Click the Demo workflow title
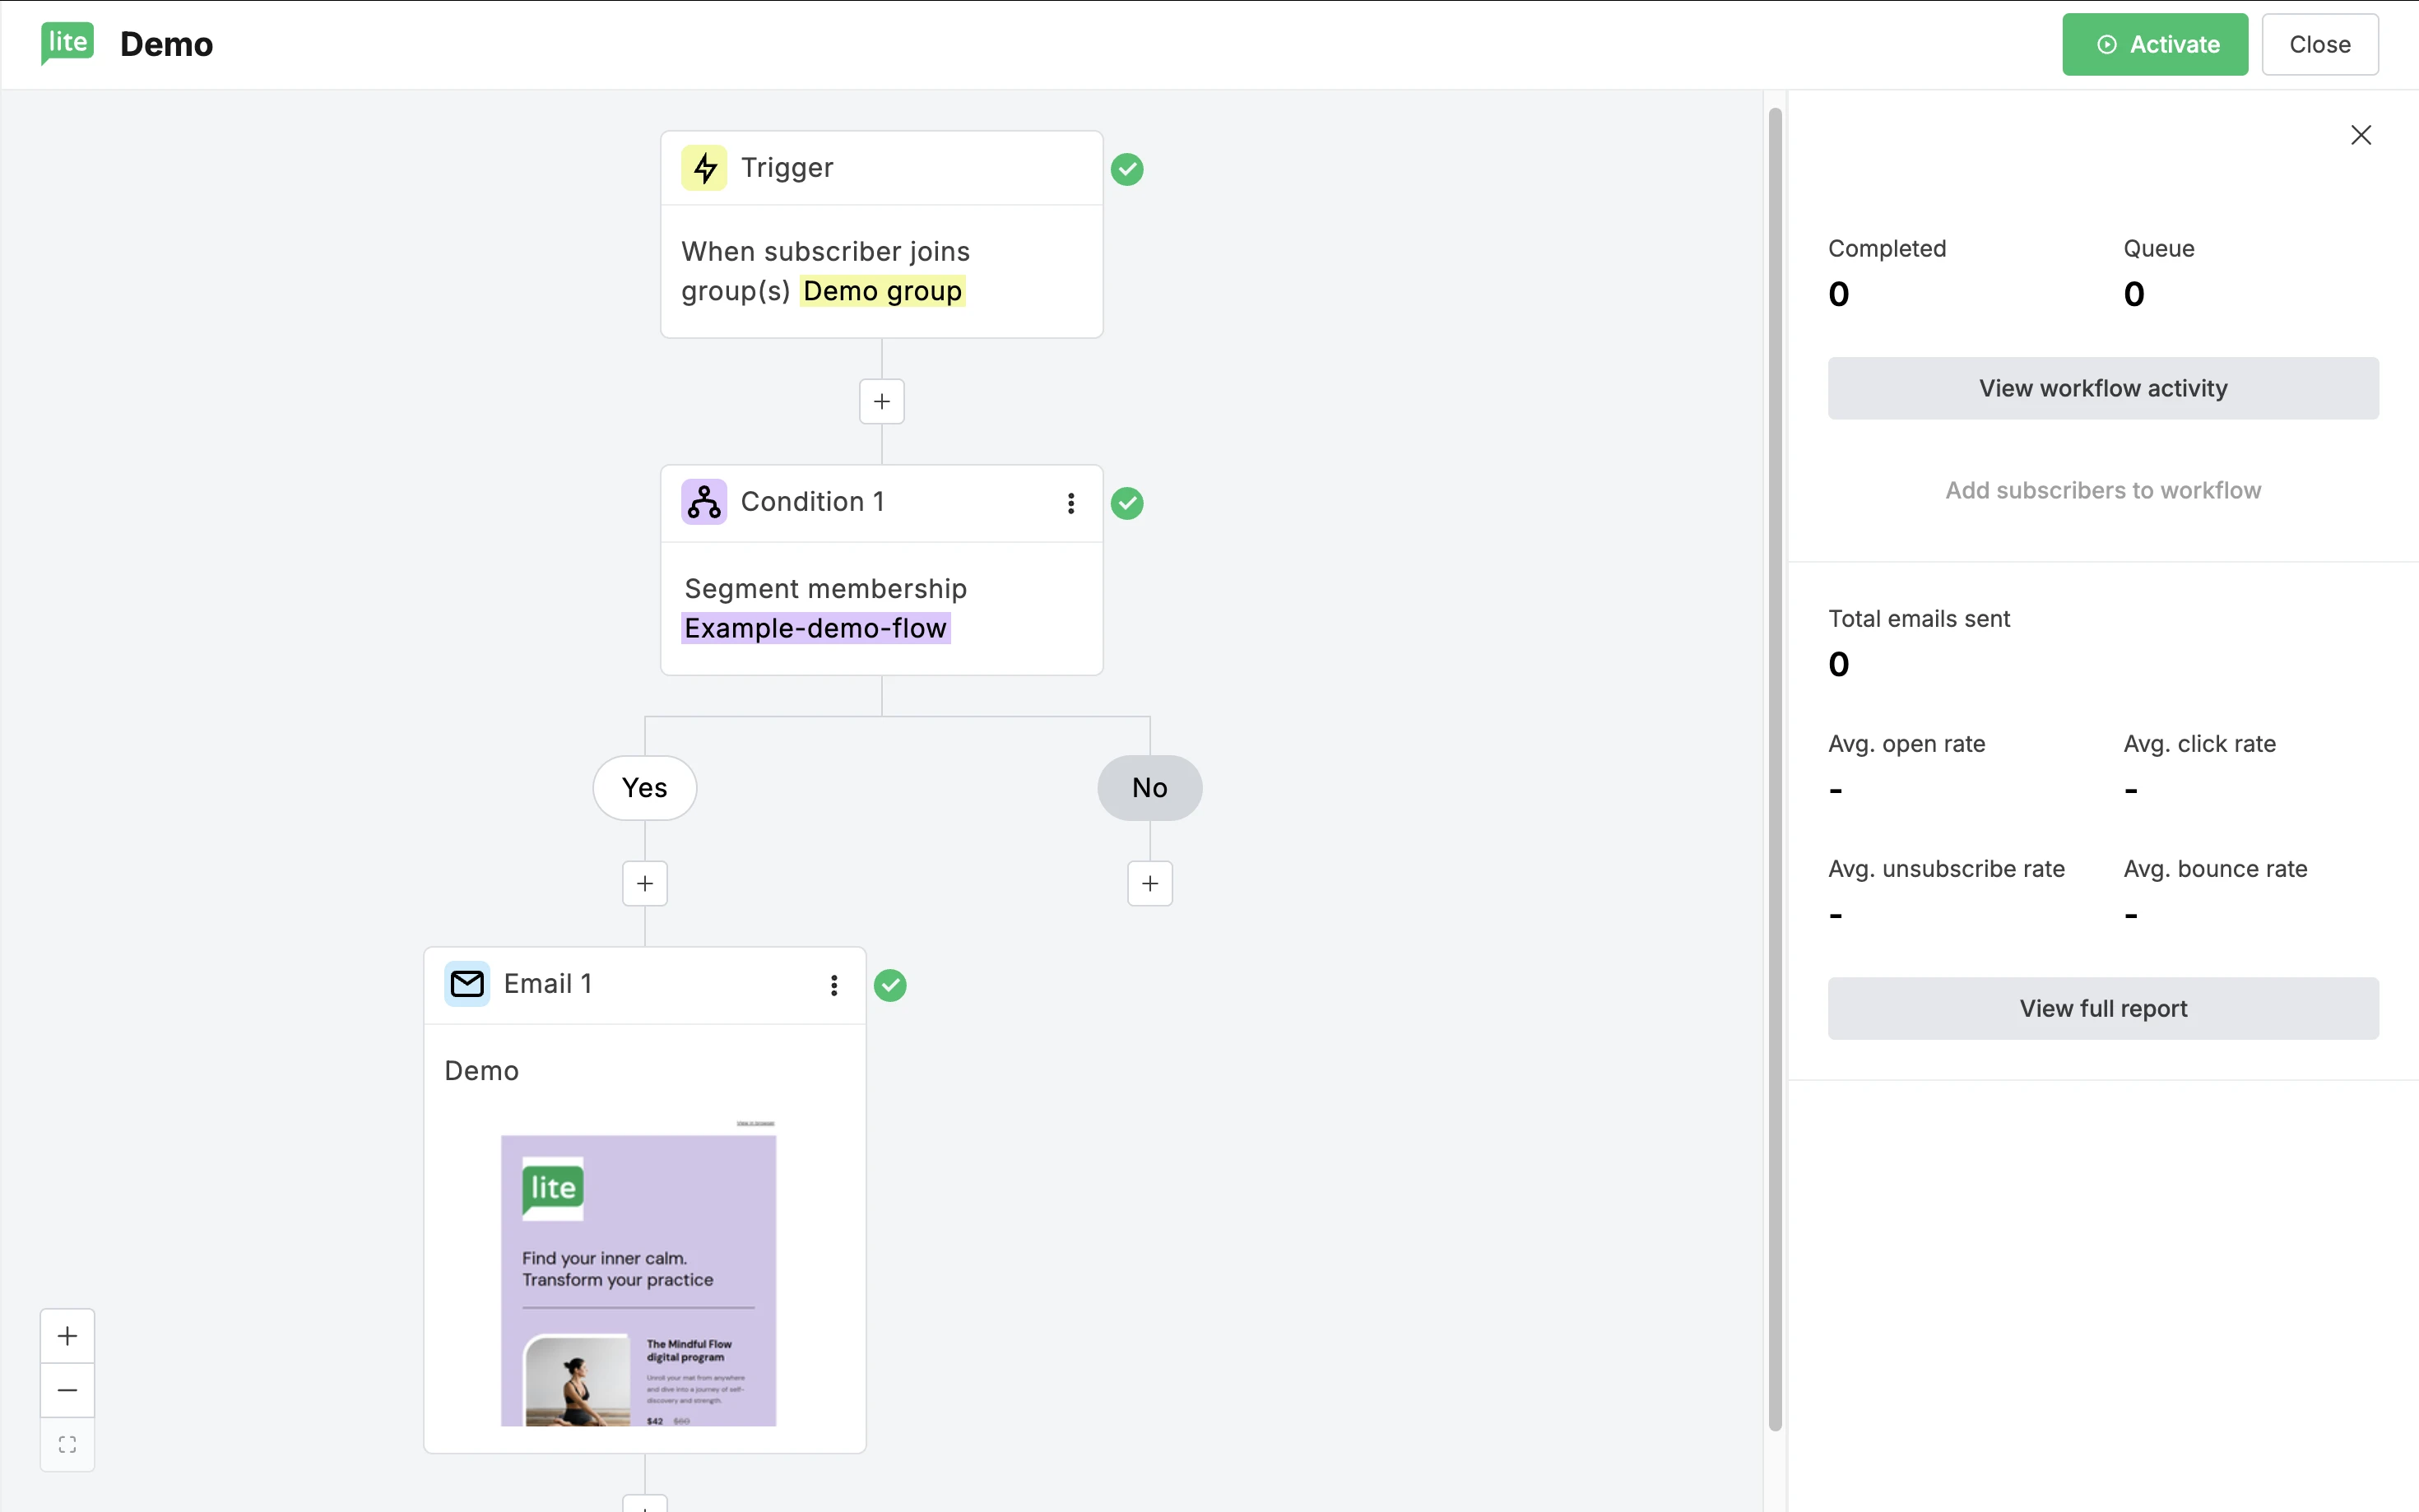 point(166,44)
